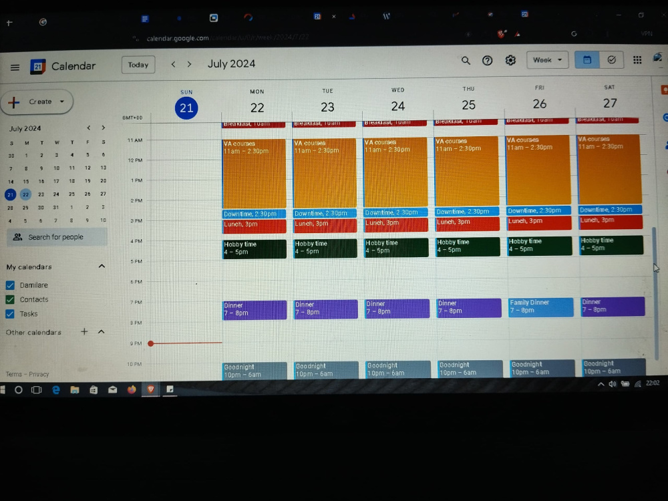668x501 pixels.
Task: Open the volume control in system tray
Action: click(x=613, y=384)
